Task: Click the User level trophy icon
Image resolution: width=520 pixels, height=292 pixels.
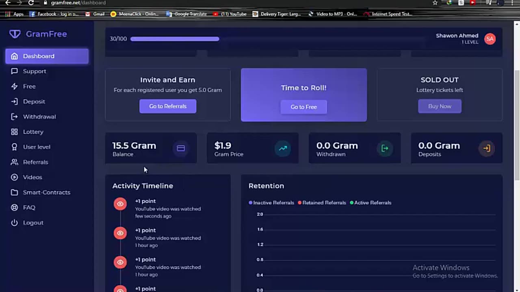Action: (x=15, y=147)
